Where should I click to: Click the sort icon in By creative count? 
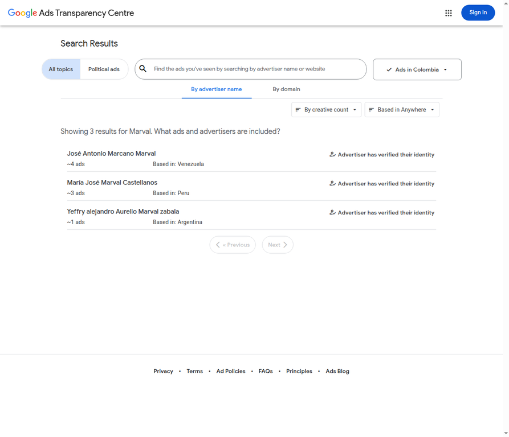(x=298, y=109)
